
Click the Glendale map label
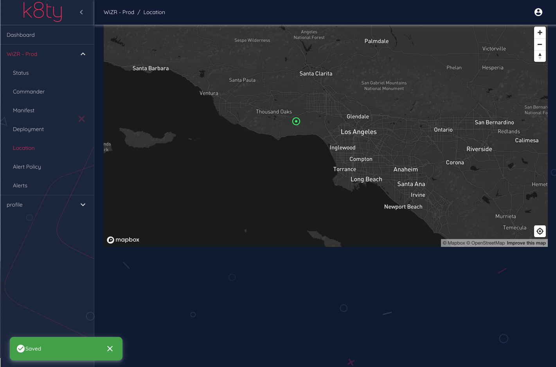pyautogui.click(x=358, y=117)
